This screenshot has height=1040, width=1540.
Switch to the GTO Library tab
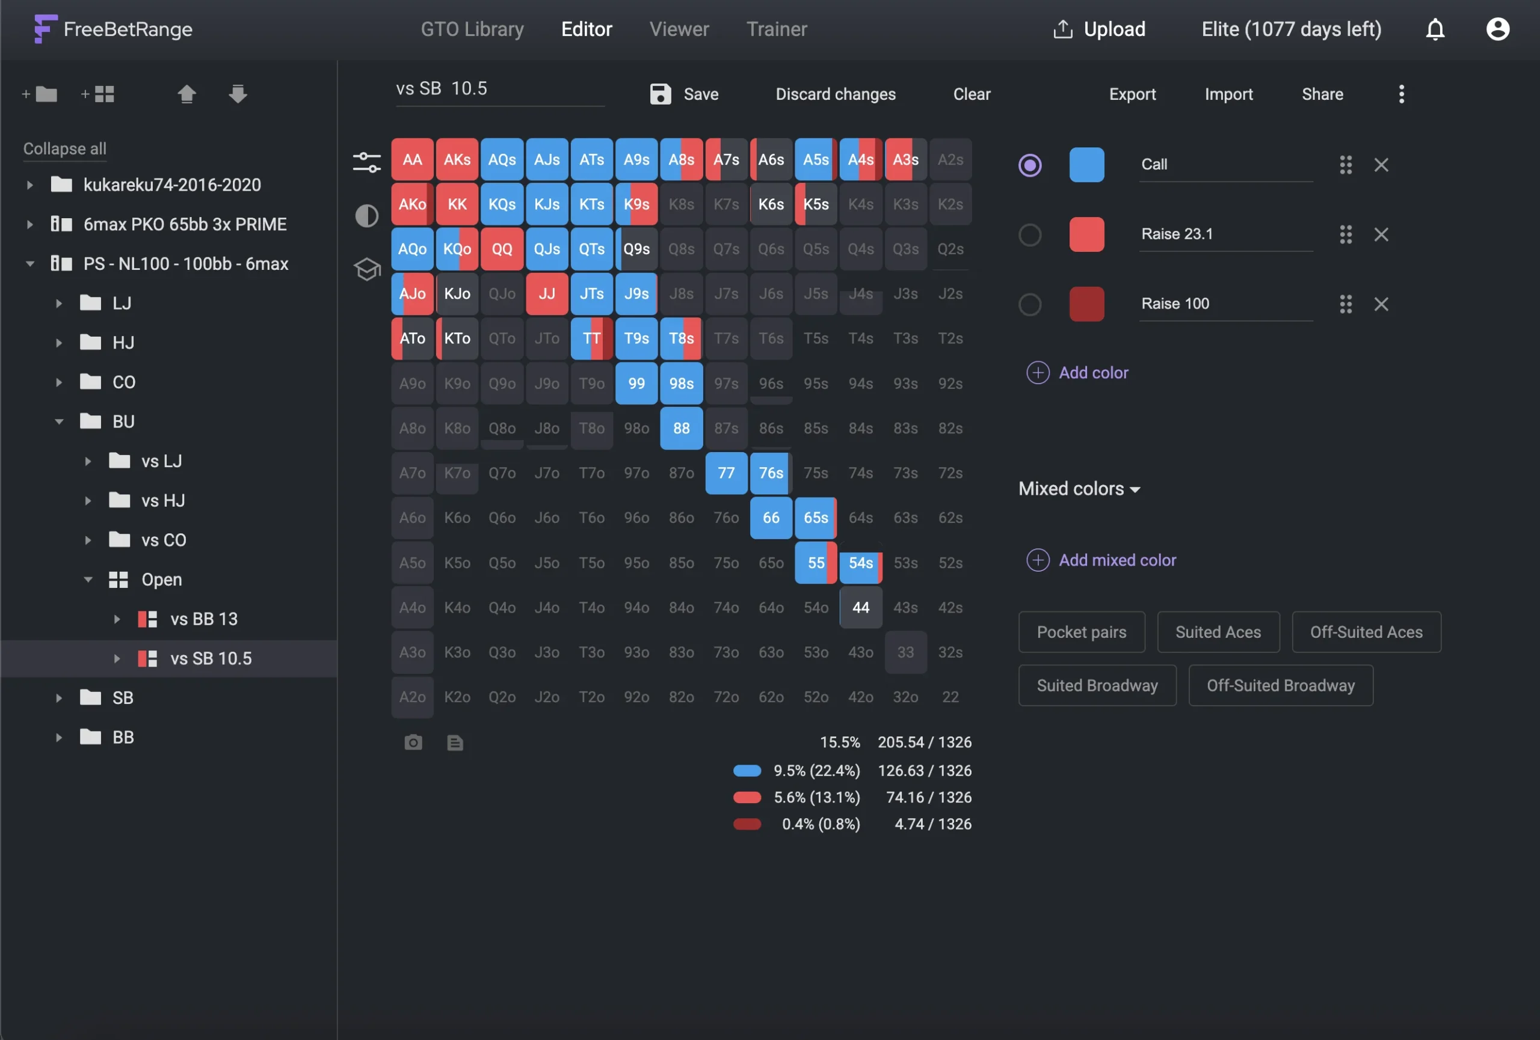coord(472,29)
